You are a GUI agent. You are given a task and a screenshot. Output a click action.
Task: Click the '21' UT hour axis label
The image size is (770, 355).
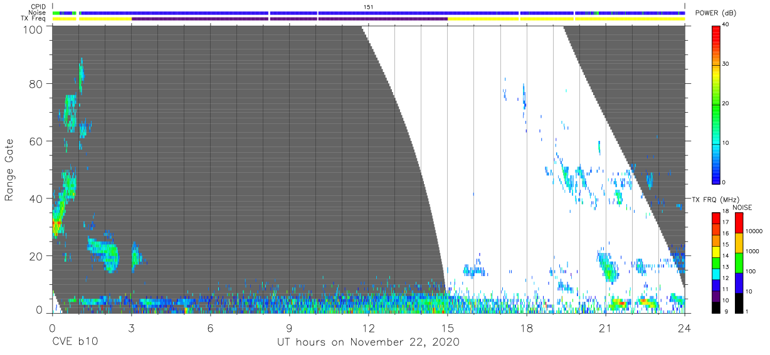606,327
